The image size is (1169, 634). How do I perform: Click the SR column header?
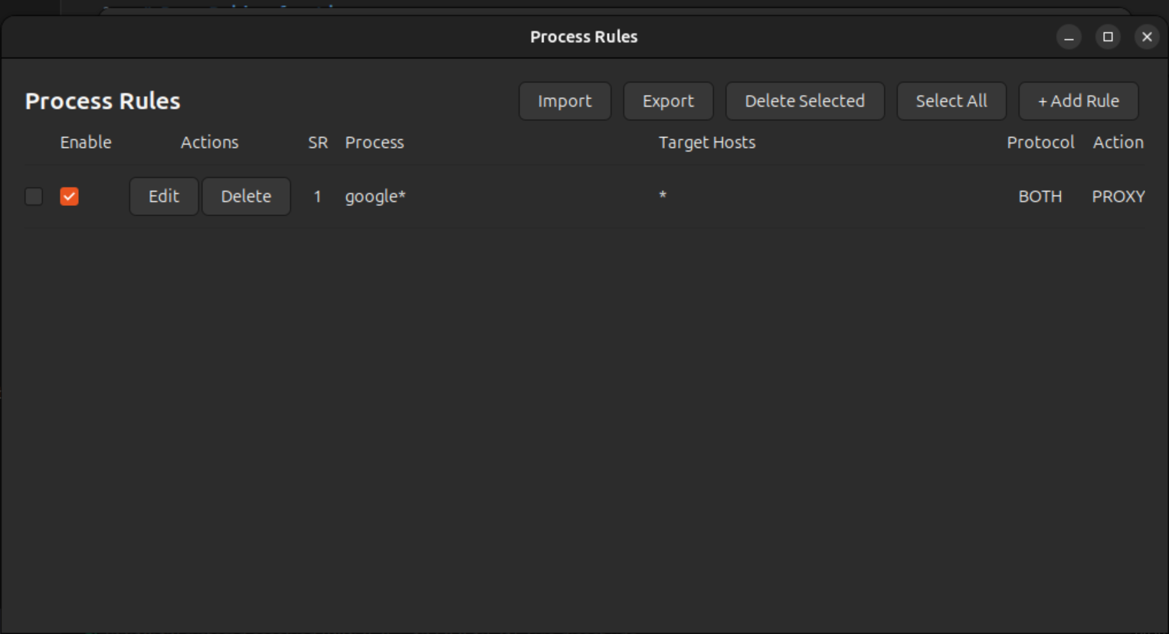pos(316,142)
